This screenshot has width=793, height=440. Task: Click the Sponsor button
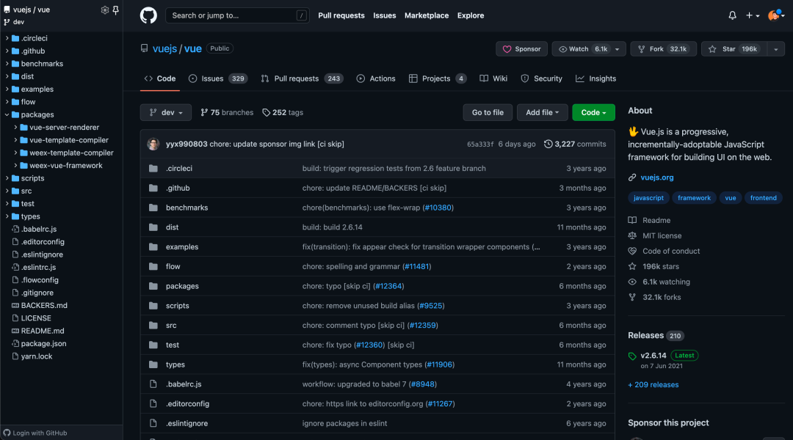coord(521,49)
